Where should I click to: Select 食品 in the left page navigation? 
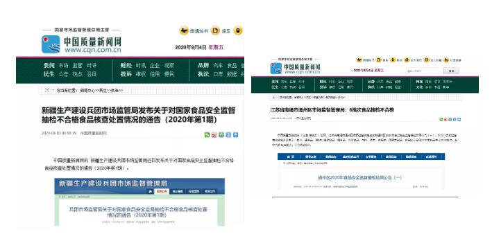pos(232,66)
